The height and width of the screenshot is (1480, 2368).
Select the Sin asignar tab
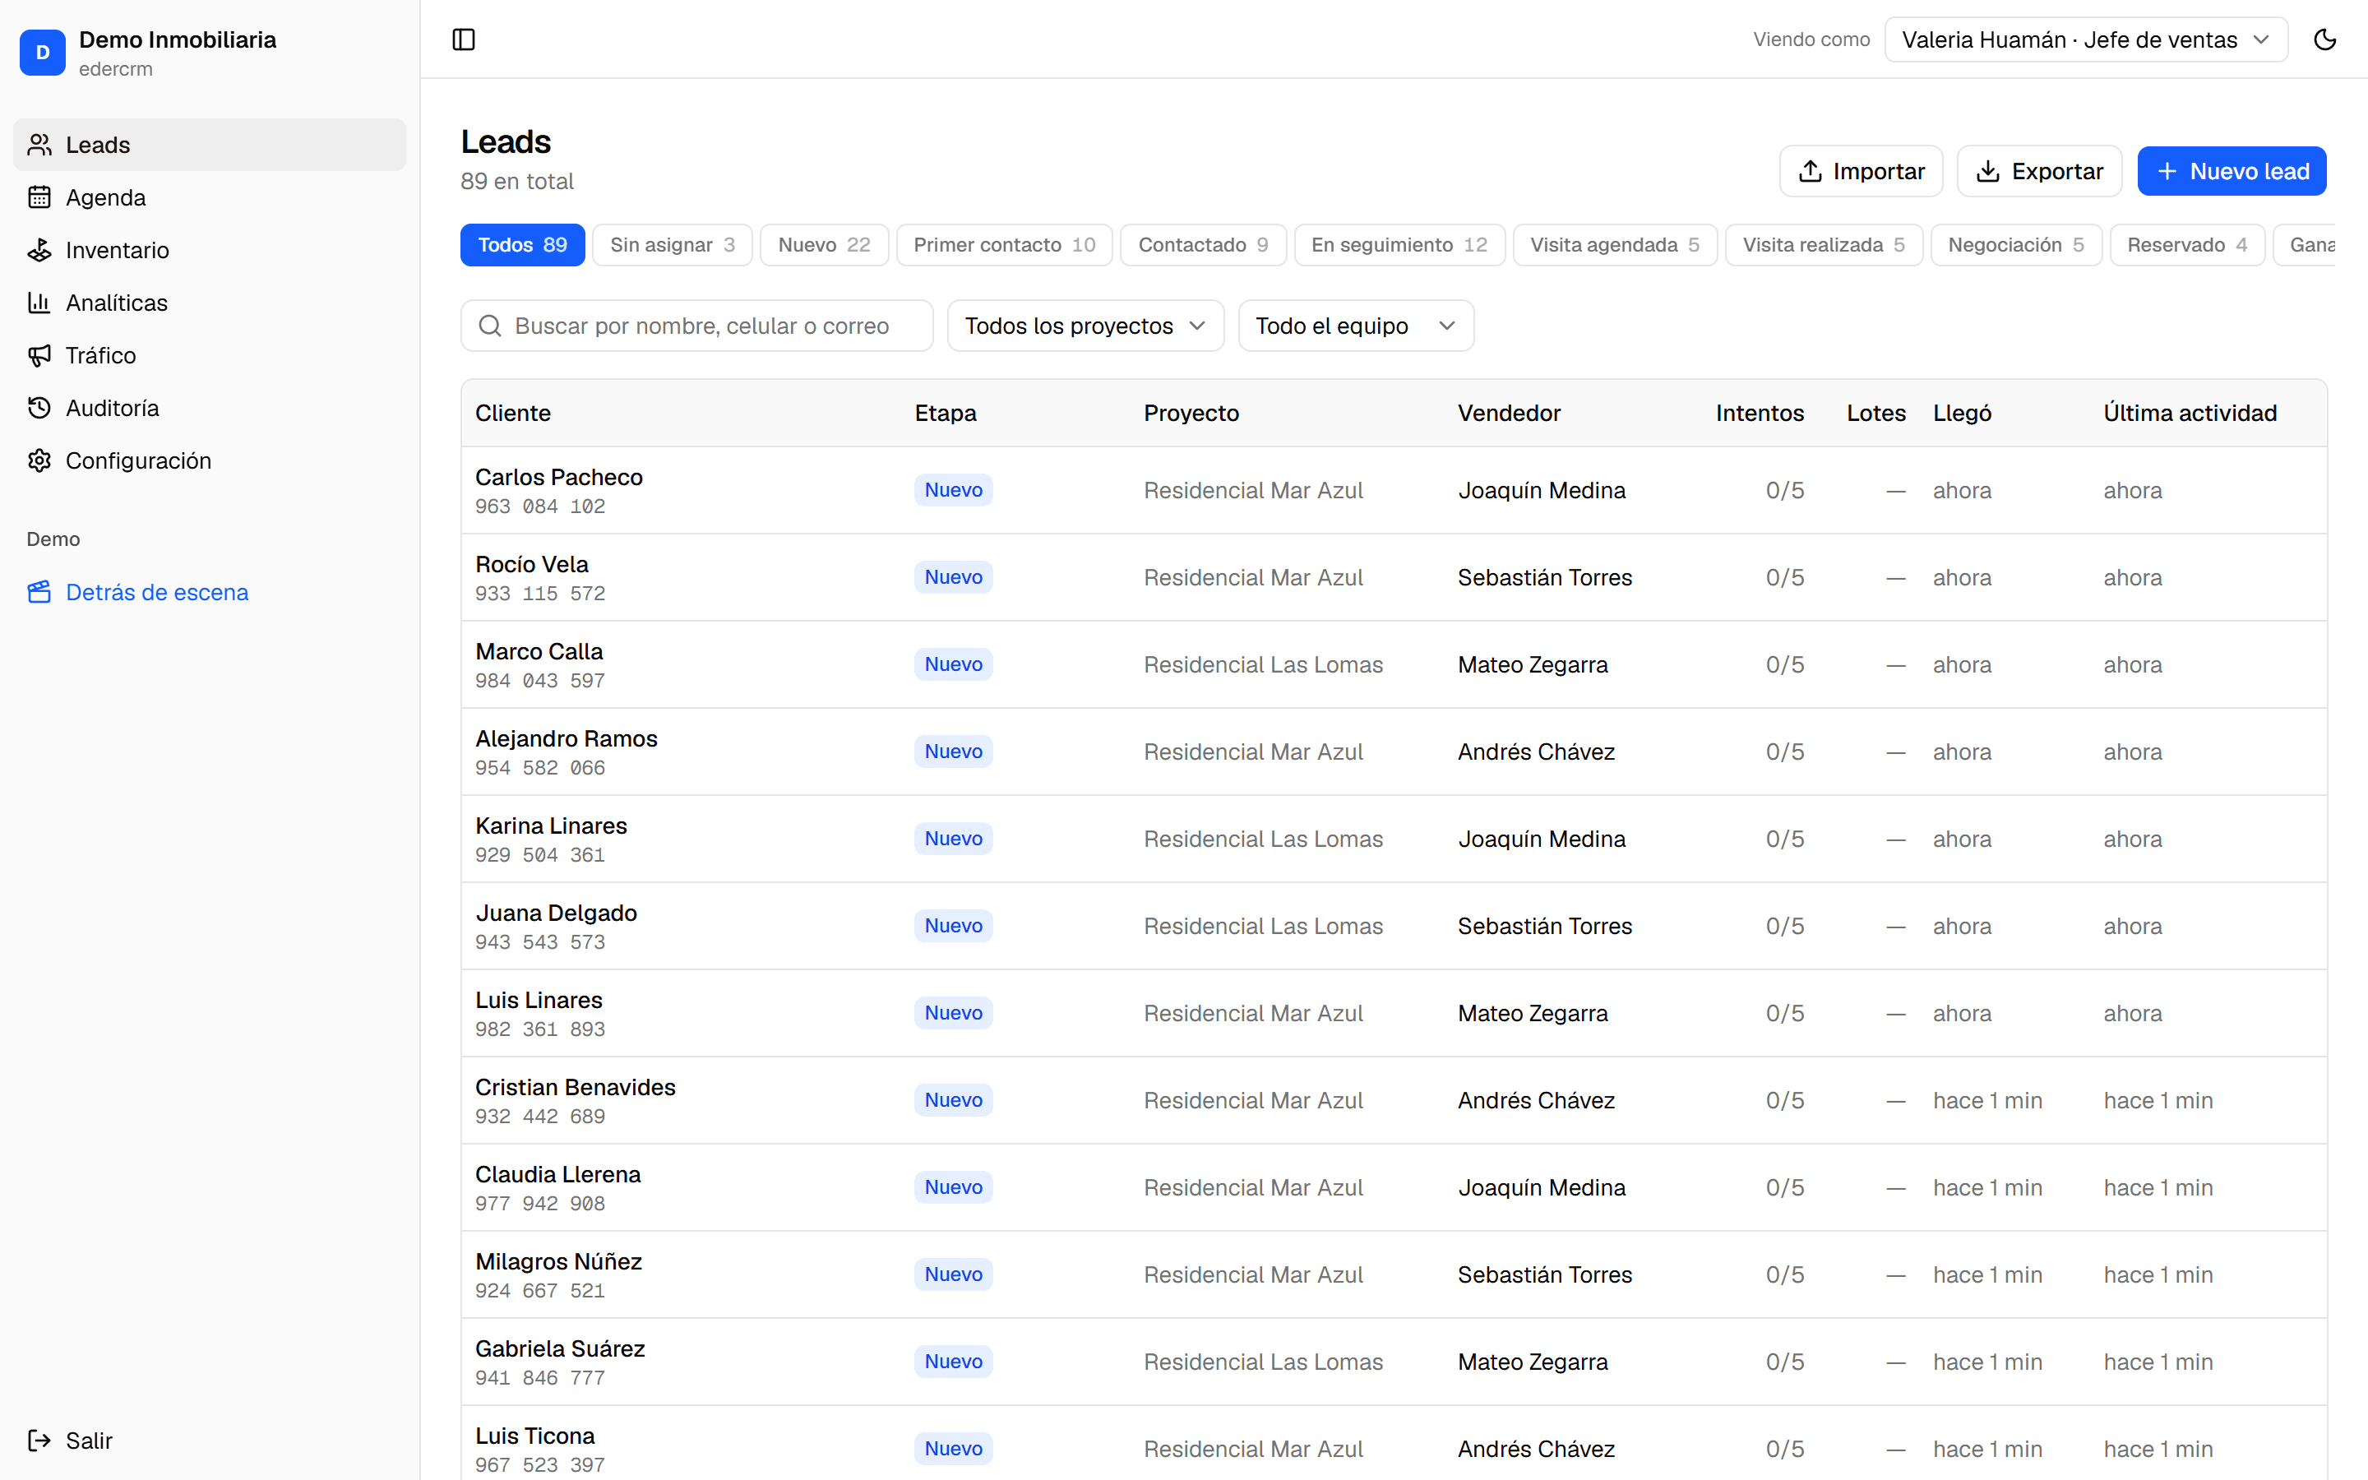(x=673, y=245)
